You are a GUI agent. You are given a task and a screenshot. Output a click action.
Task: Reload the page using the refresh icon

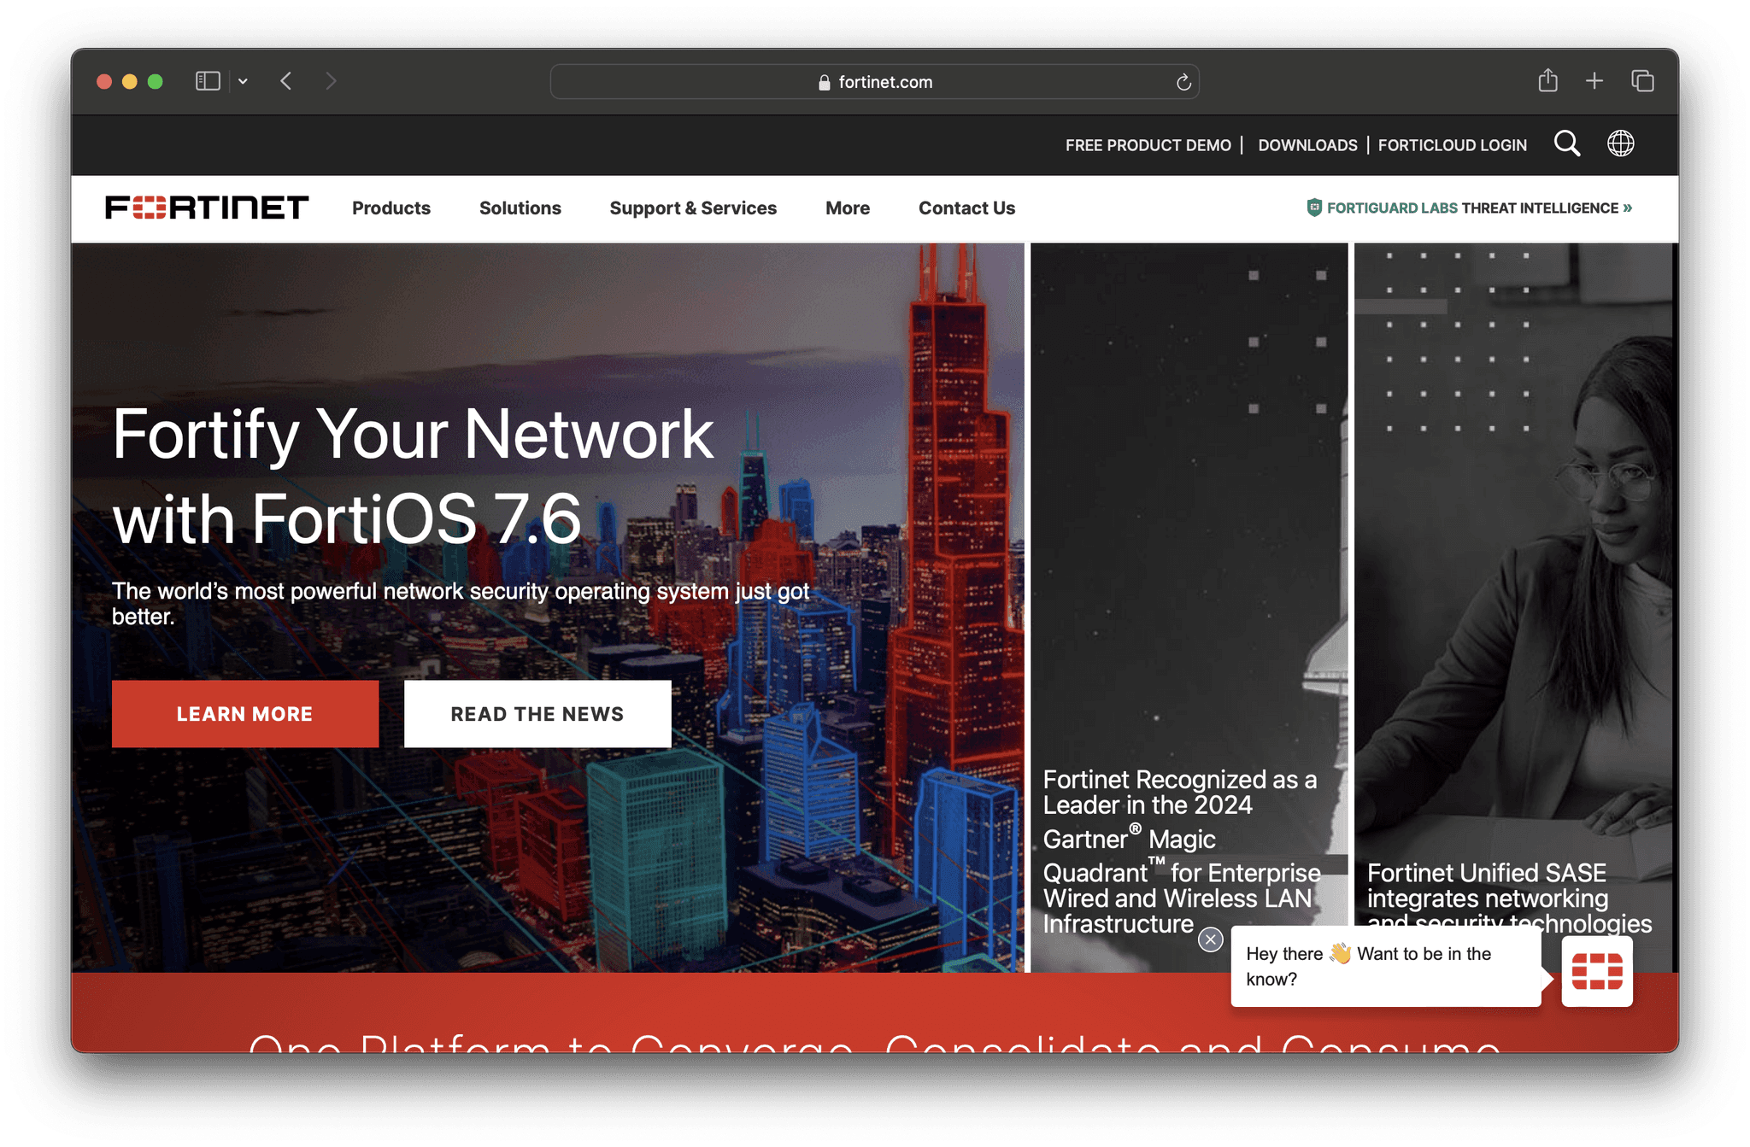click(1183, 82)
